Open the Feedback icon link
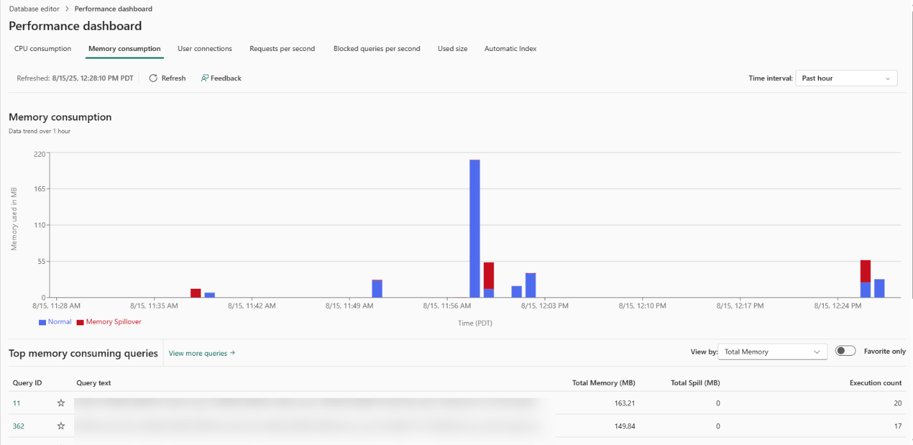The width and height of the screenshot is (913, 445). 205,78
